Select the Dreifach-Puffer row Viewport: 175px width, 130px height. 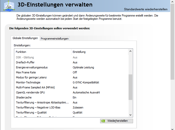(71, 62)
